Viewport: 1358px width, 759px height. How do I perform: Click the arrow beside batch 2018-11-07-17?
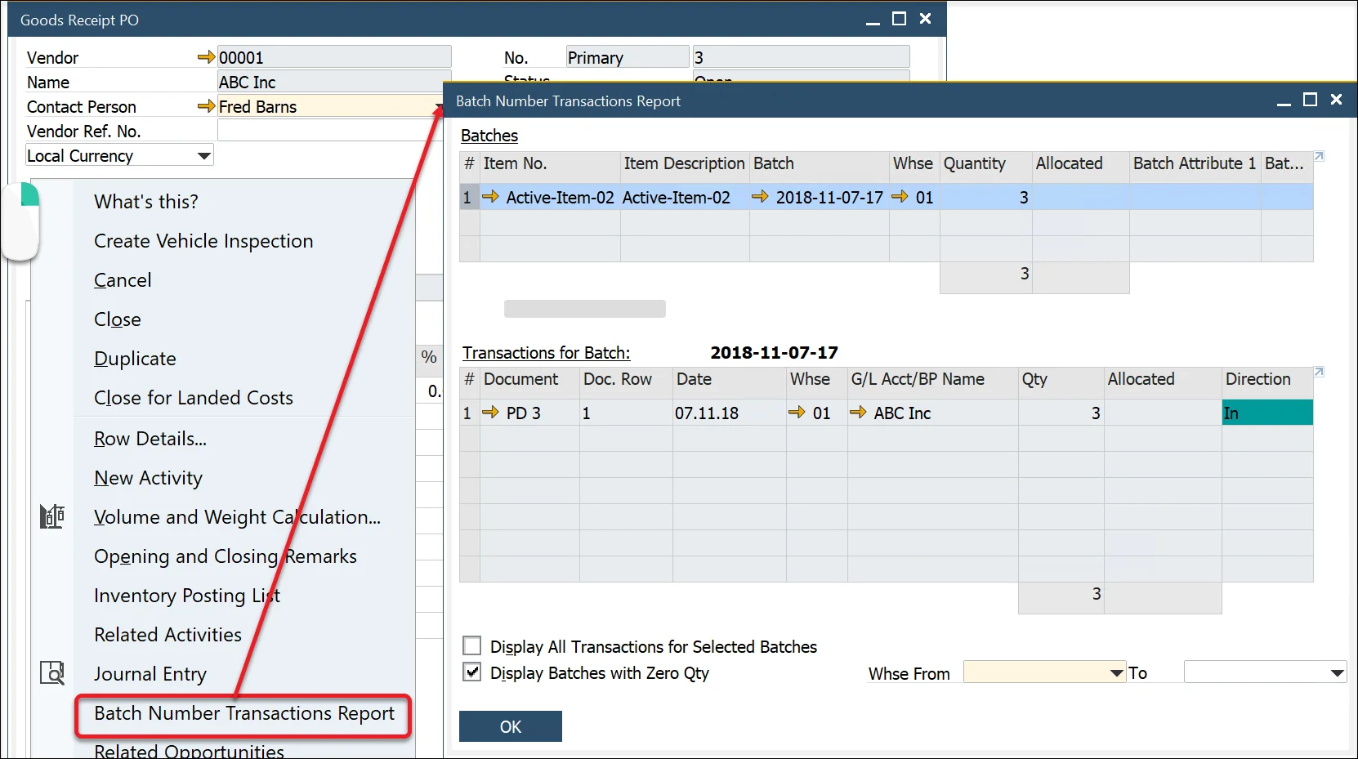click(761, 197)
